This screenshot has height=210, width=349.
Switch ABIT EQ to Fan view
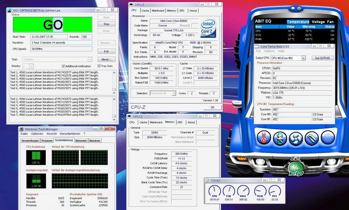[x=330, y=22]
